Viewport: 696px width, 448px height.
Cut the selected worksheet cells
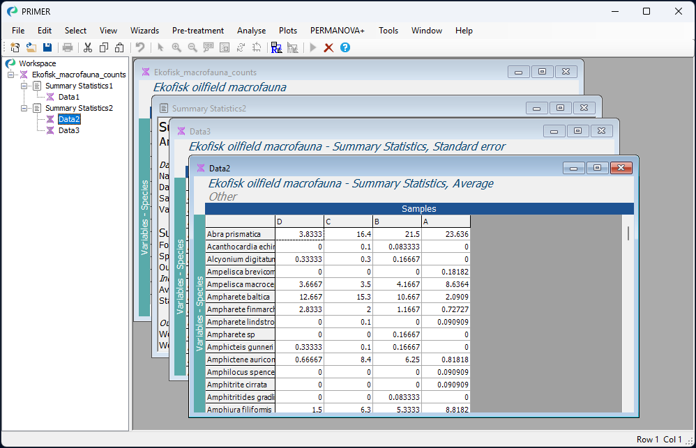click(89, 47)
